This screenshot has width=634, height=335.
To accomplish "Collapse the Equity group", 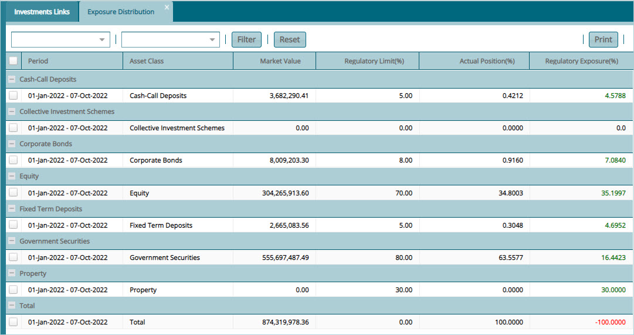I will tap(12, 176).
